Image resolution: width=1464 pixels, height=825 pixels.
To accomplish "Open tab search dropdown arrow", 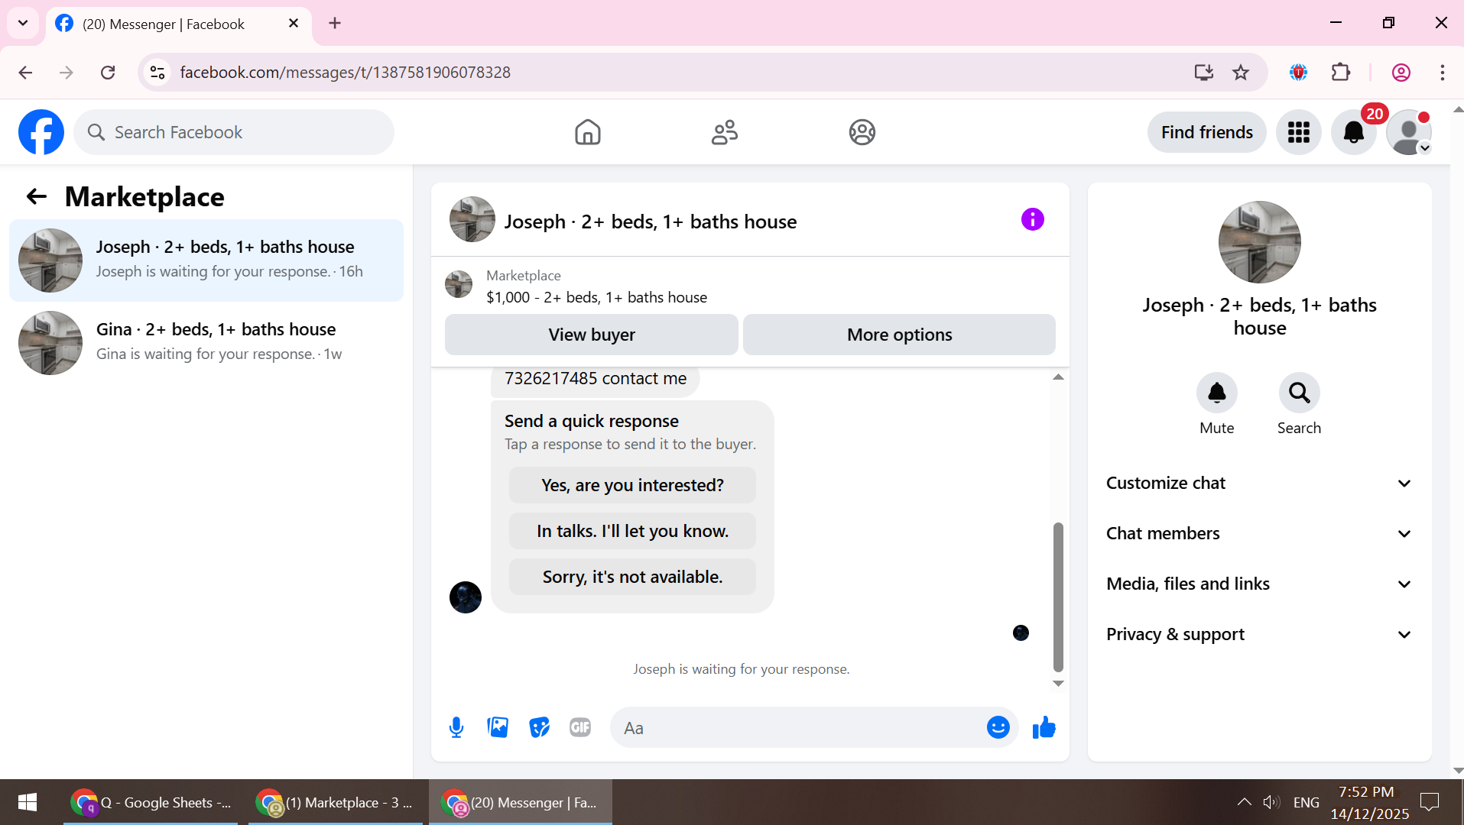I will click(23, 23).
